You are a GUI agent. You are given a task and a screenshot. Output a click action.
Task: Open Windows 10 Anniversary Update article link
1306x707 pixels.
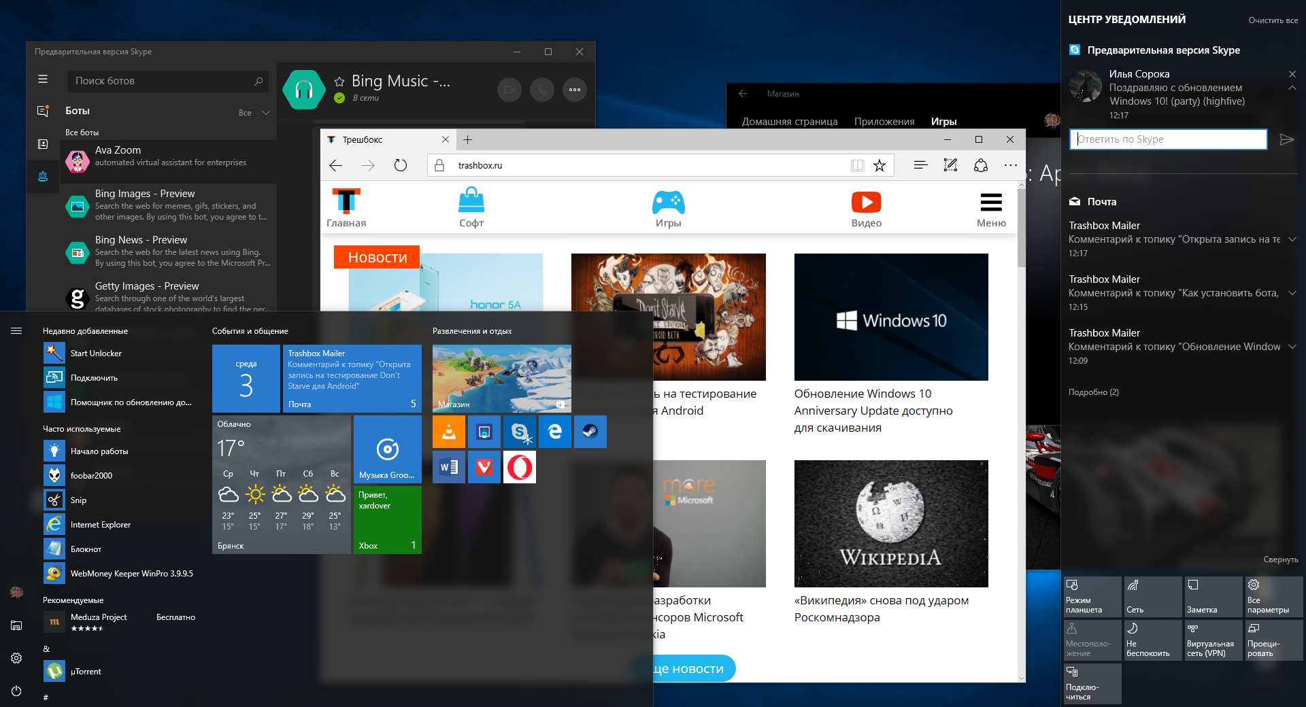pyautogui.click(x=873, y=411)
